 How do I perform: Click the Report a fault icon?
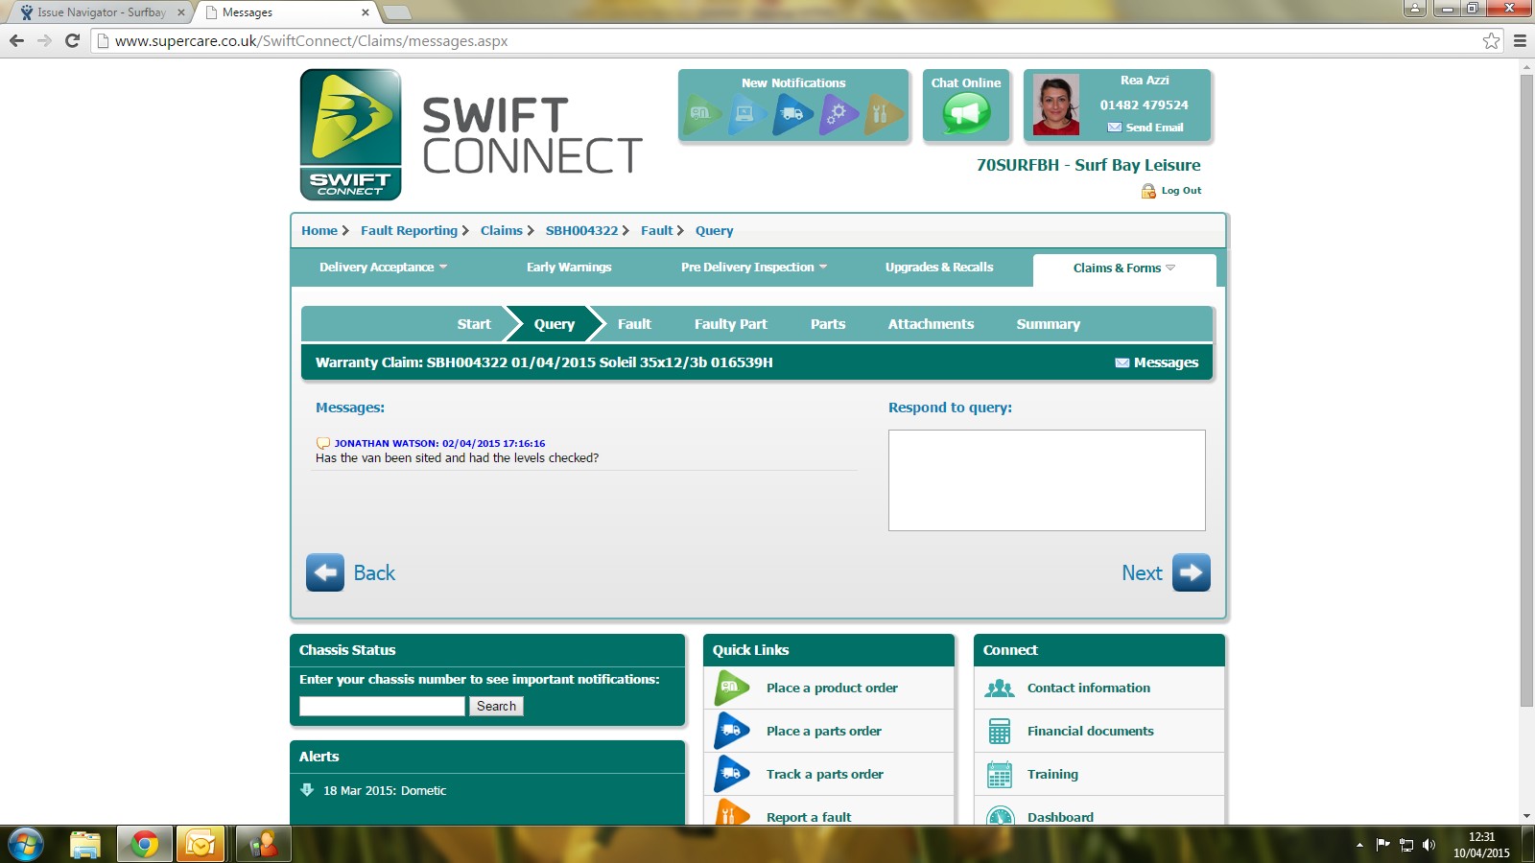click(732, 813)
